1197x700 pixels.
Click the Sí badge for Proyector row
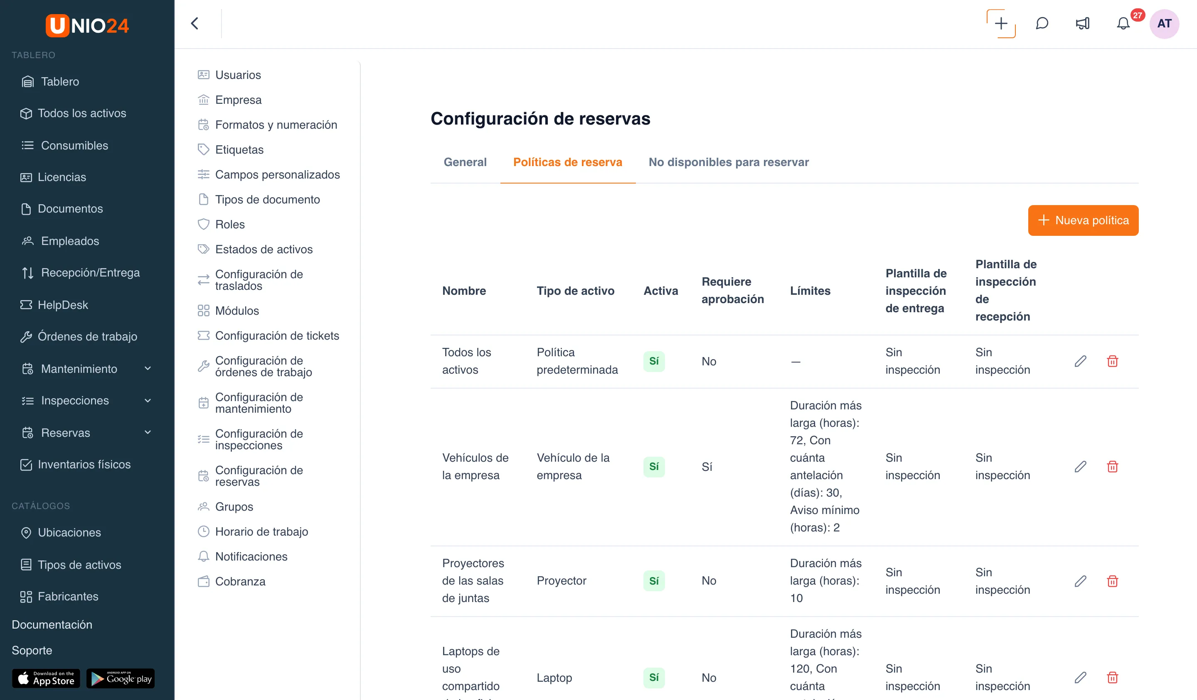coord(654,581)
